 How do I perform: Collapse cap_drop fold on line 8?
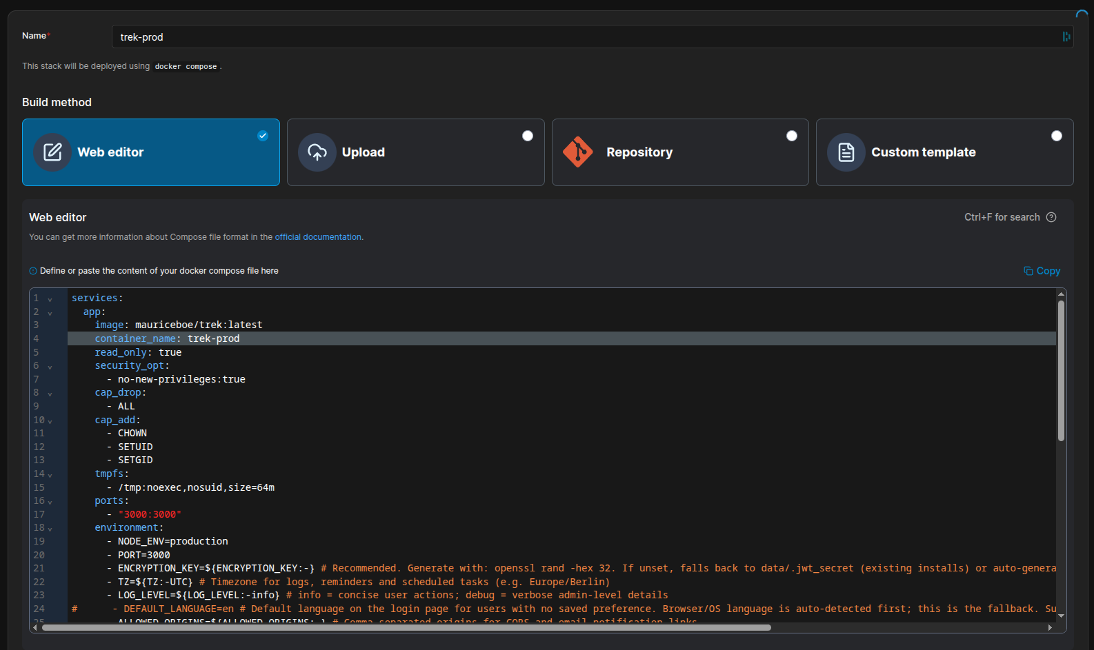pyautogui.click(x=50, y=394)
